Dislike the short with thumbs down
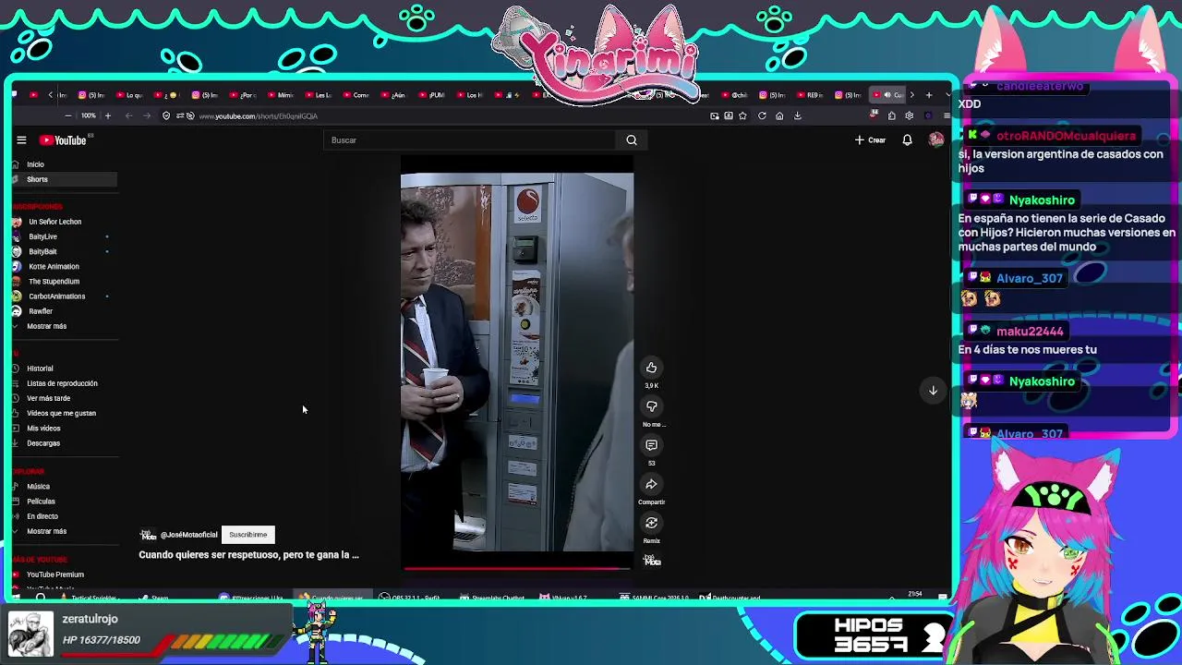The height and width of the screenshot is (665, 1182). [x=651, y=406]
